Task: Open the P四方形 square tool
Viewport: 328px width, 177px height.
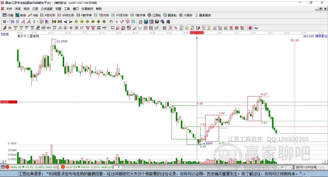Action: coord(48,15)
